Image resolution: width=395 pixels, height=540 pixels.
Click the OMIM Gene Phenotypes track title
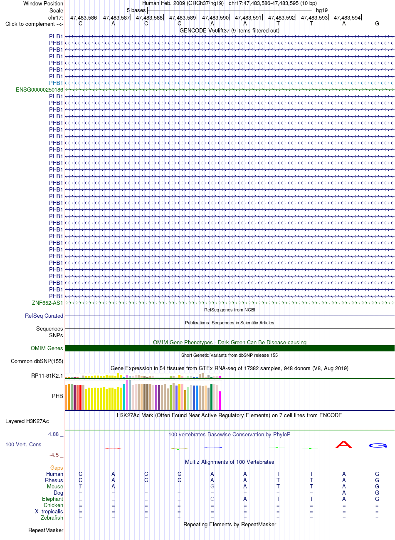point(230,342)
